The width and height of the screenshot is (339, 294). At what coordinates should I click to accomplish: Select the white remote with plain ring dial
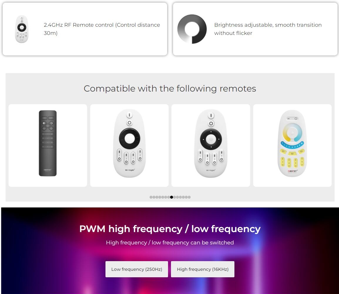pyautogui.click(x=129, y=143)
